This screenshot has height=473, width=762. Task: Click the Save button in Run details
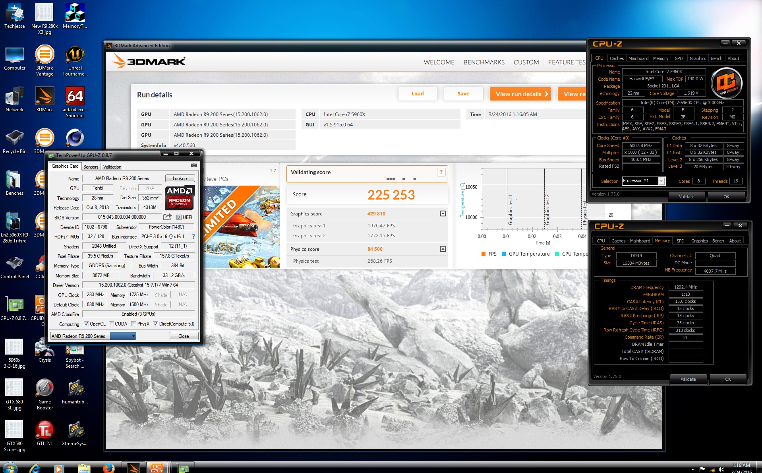pyautogui.click(x=463, y=94)
